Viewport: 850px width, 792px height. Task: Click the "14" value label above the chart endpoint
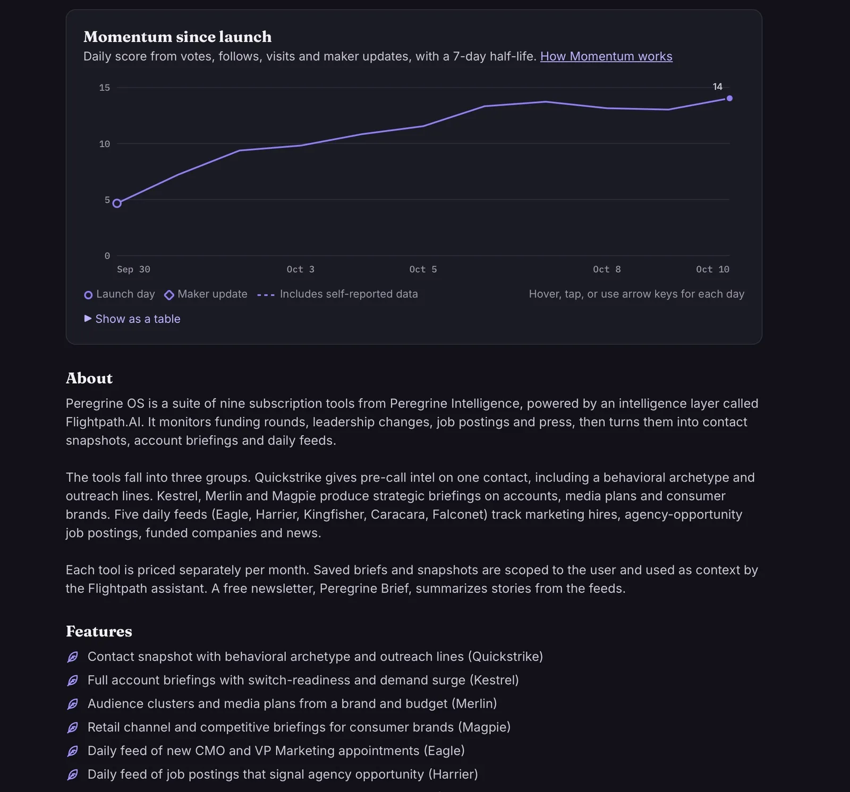pos(718,87)
